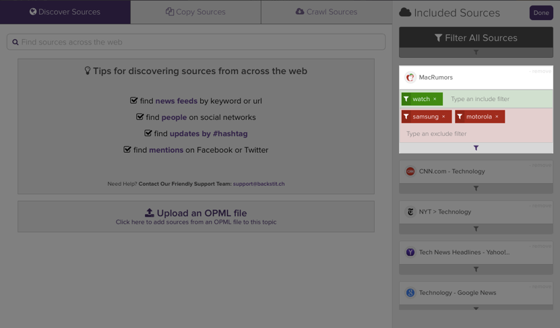
Task: Remove the motorola exclude filter
Action: click(497, 117)
